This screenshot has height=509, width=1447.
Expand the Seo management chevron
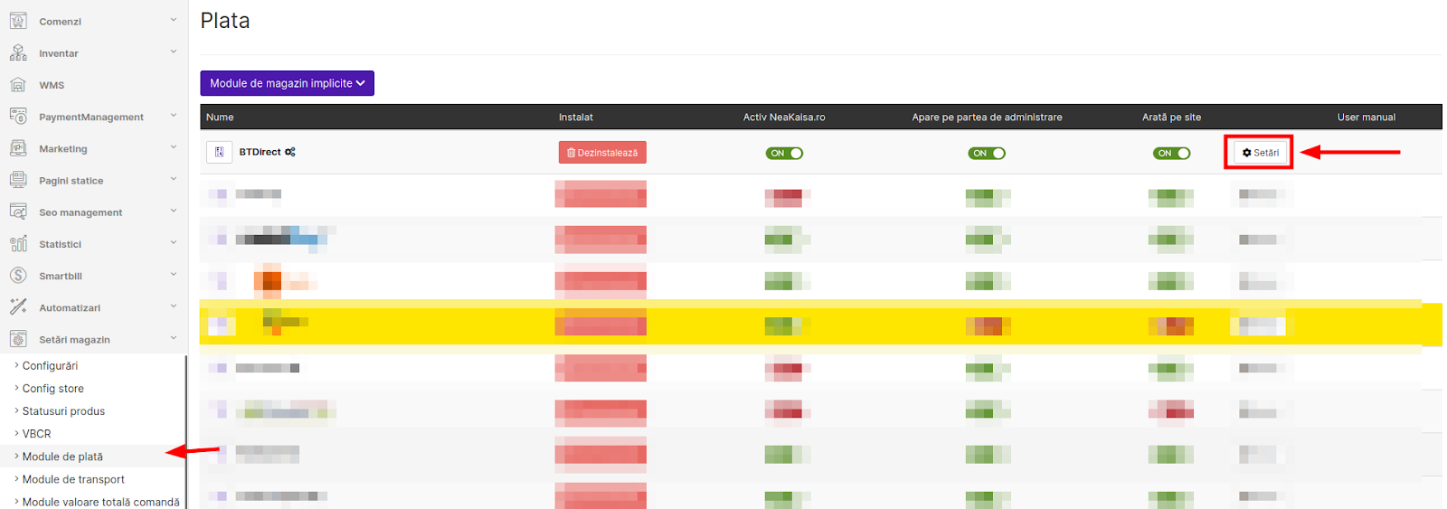(x=173, y=210)
